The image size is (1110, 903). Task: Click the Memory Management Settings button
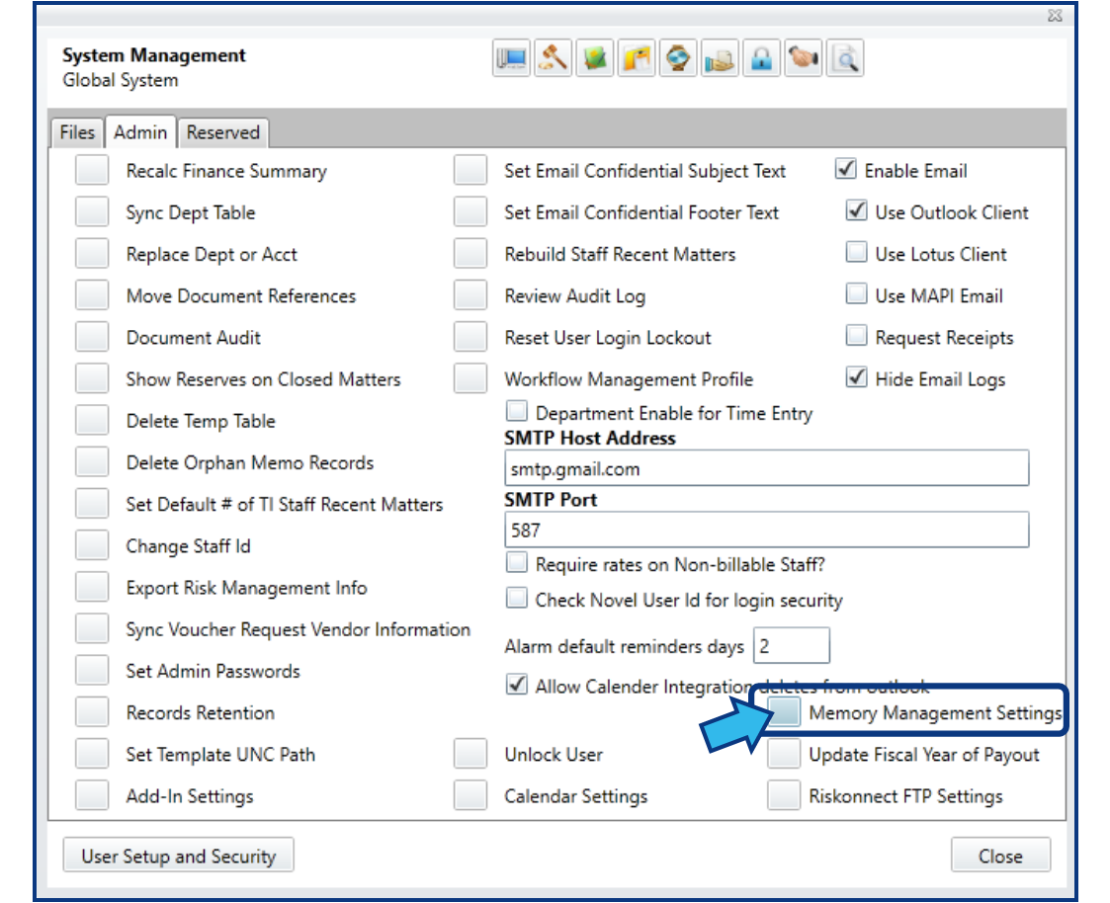[784, 712]
